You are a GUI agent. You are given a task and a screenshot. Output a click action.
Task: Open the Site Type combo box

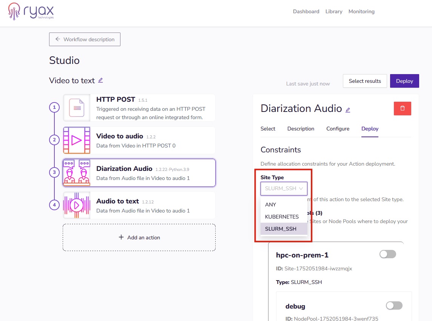coord(284,188)
